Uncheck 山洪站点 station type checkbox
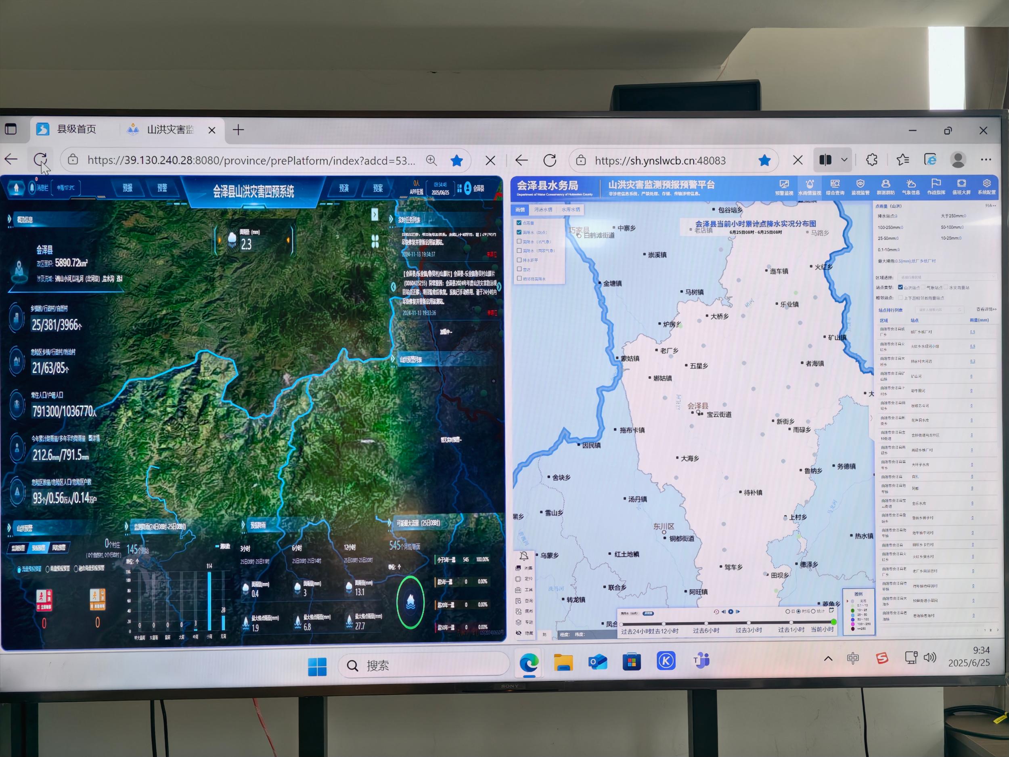1009x757 pixels. [900, 287]
